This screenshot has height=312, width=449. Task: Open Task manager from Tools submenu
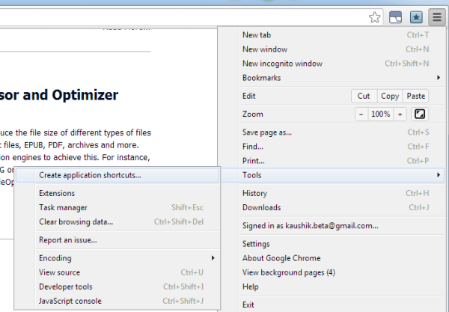coord(117,207)
